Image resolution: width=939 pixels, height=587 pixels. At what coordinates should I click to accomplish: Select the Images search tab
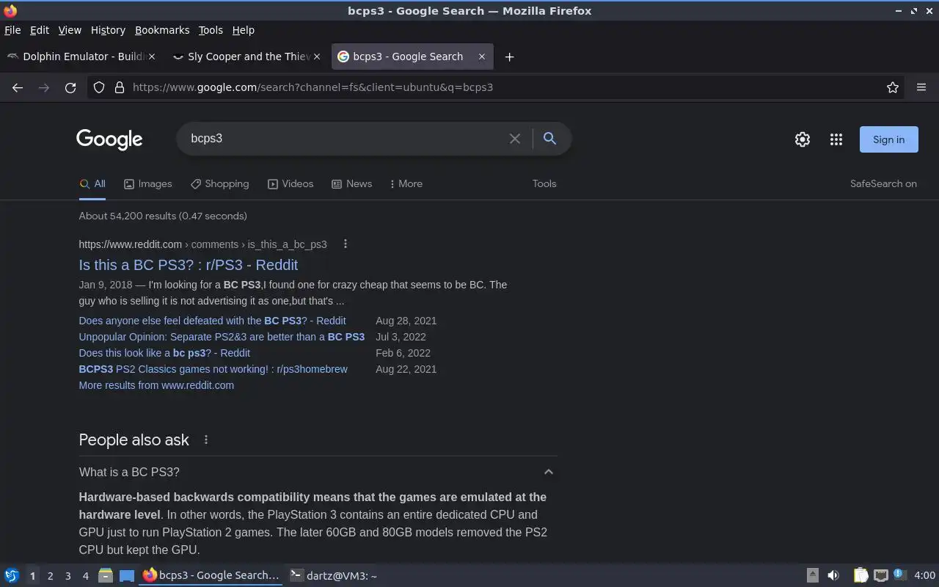pos(147,184)
